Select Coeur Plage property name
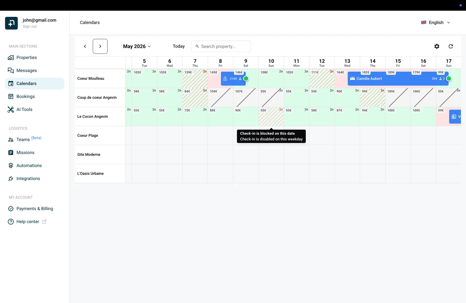 (88, 136)
